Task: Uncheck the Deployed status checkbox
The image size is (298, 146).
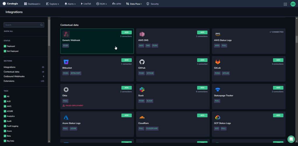Action: click(x=5, y=46)
